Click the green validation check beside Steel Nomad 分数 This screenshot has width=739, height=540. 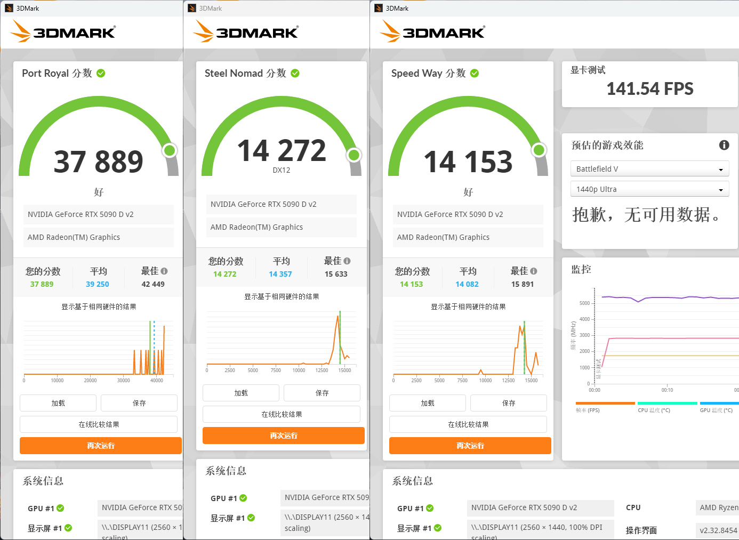(295, 73)
